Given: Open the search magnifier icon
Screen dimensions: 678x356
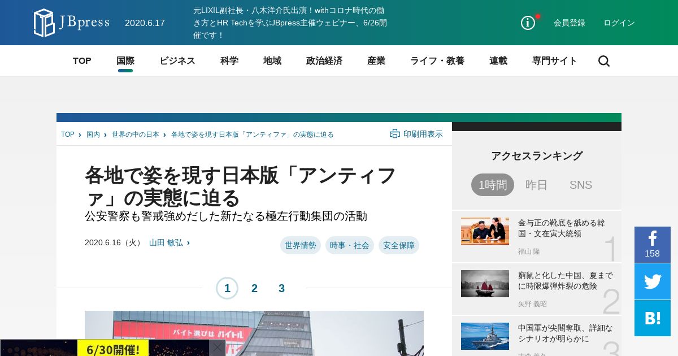Looking at the screenshot, I should coord(604,61).
